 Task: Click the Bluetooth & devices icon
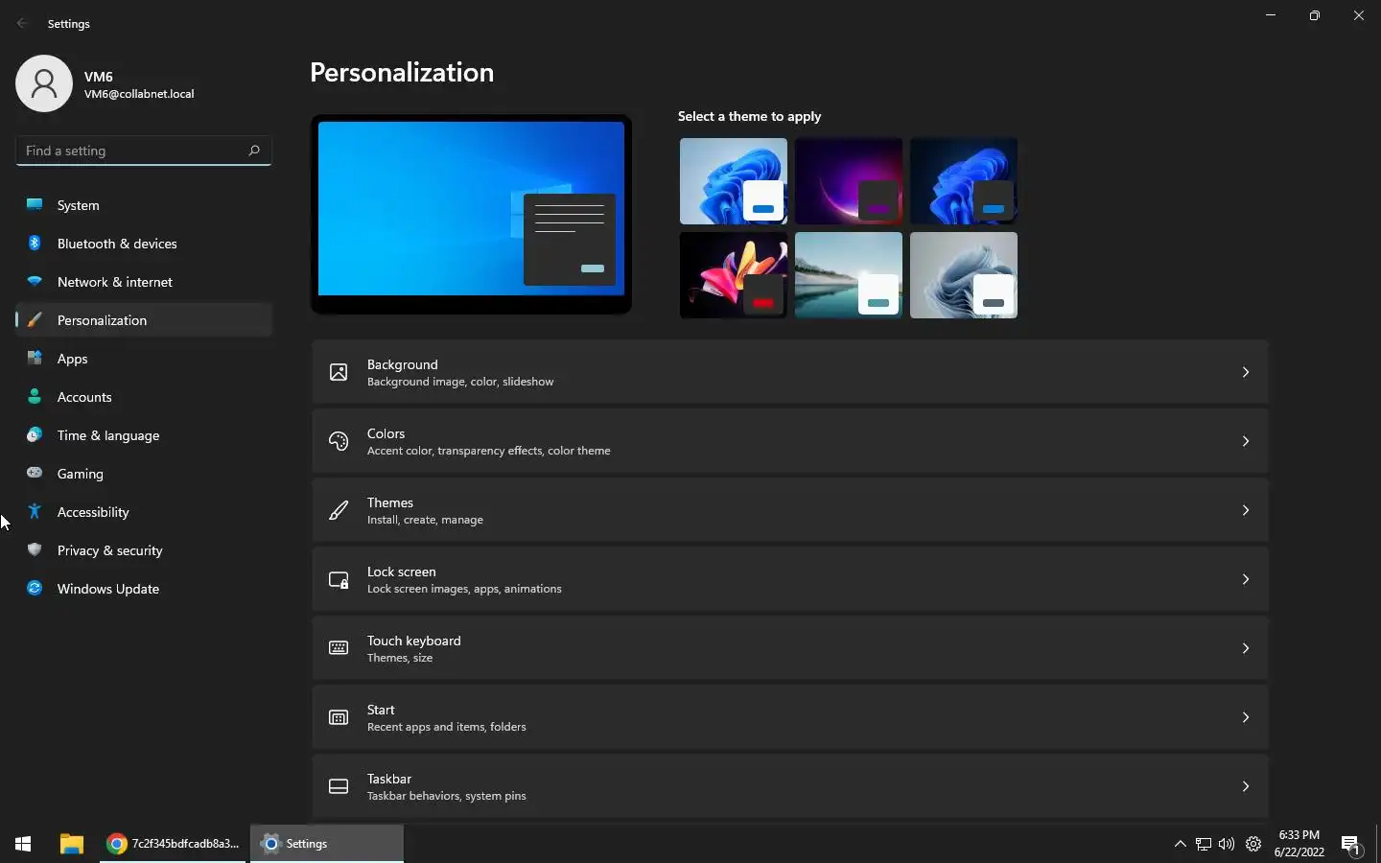(35, 243)
